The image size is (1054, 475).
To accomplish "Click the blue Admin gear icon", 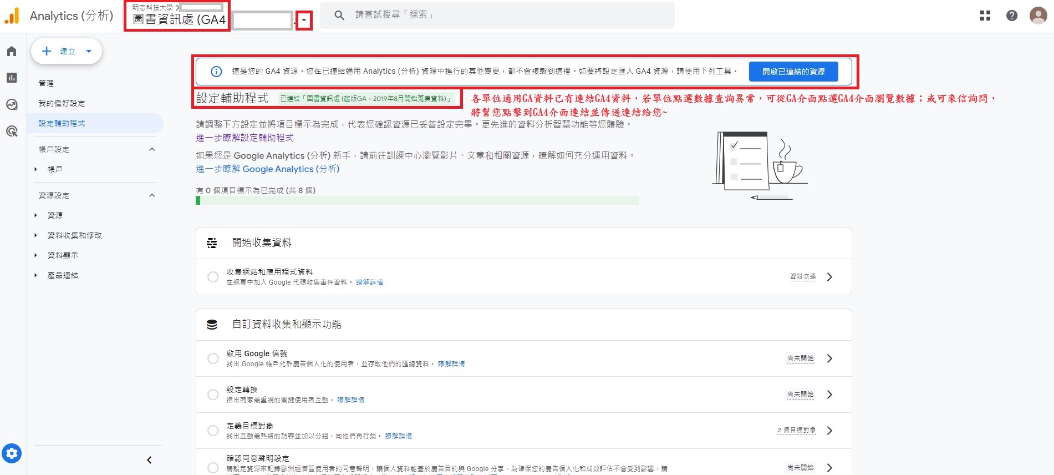I will (12, 453).
